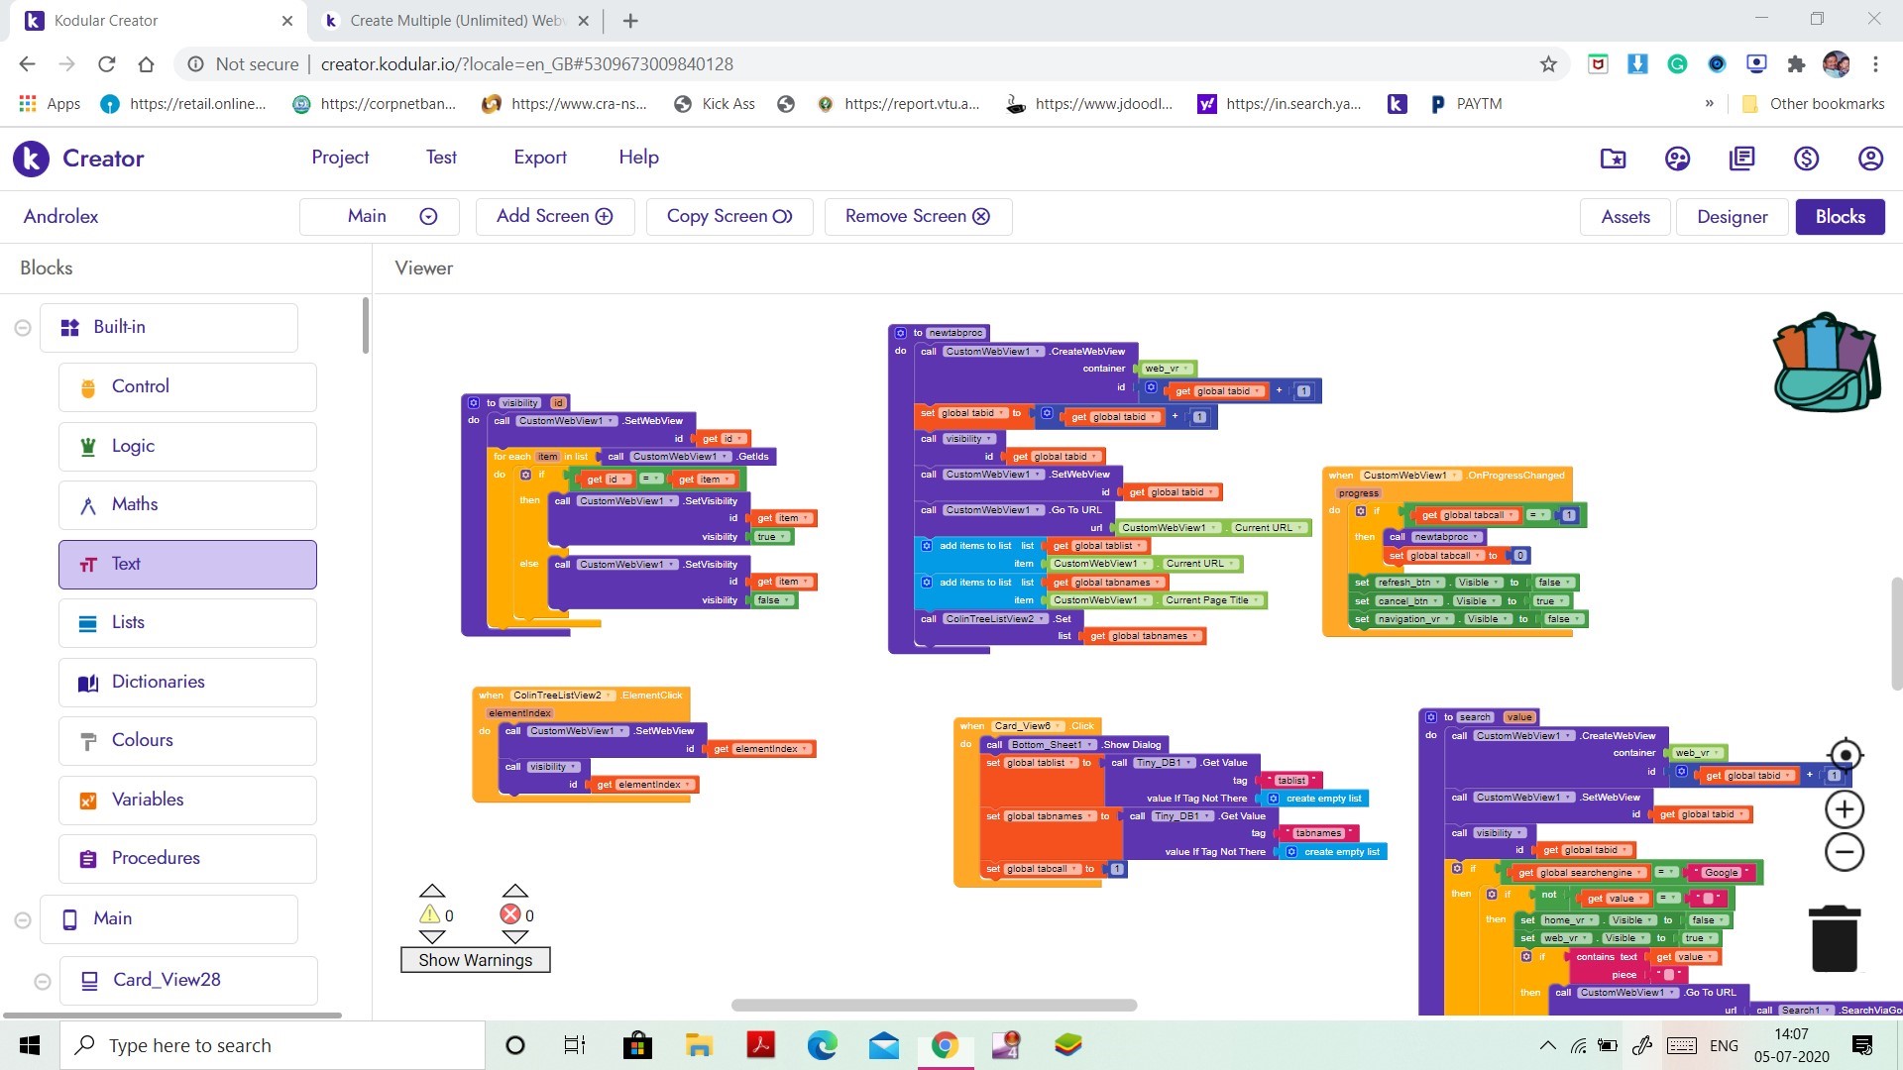Go to previous warning up arrow

pyautogui.click(x=432, y=891)
